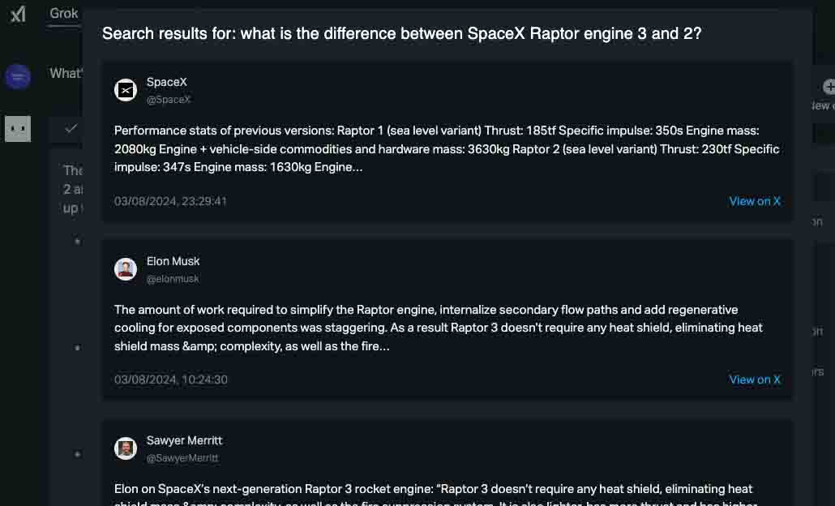Open View on X for Elon Musk post
835x506 pixels.
pos(755,379)
